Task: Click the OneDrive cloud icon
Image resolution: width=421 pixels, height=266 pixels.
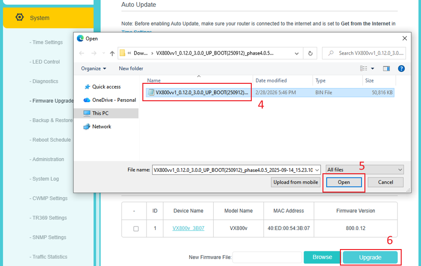Action: (x=87, y=100)
